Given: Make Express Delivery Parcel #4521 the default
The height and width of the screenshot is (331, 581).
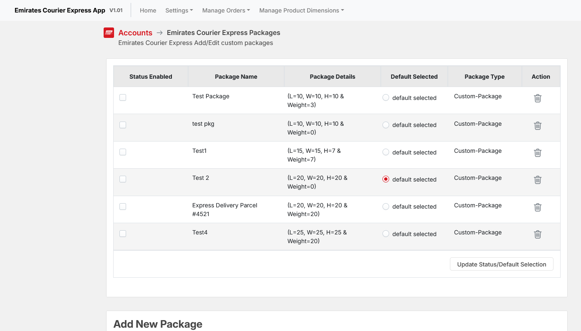Looking at the screenshot, I should click(x=386, y=207).
